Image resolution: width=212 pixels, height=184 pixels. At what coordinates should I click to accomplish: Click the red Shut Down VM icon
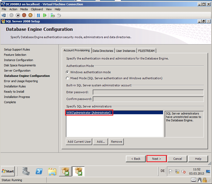click(x=24, y=15)
